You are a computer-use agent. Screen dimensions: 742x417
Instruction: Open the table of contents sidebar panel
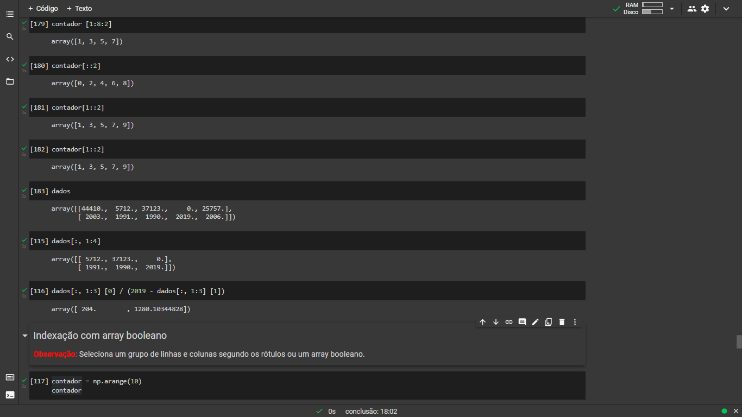point(10,14)
